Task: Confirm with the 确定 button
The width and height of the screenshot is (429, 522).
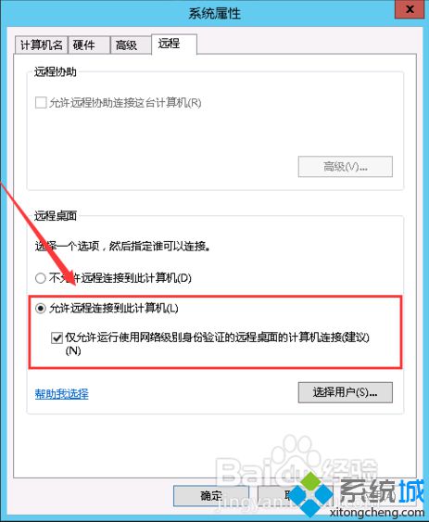Action: point(211,496)
